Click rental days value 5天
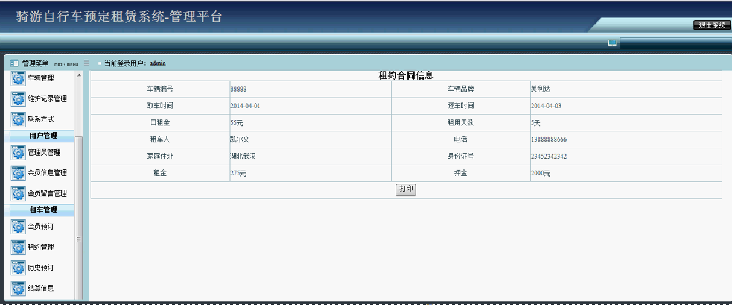Image resolution: width=732 pixels, height=305 pixels. (536, 123)
